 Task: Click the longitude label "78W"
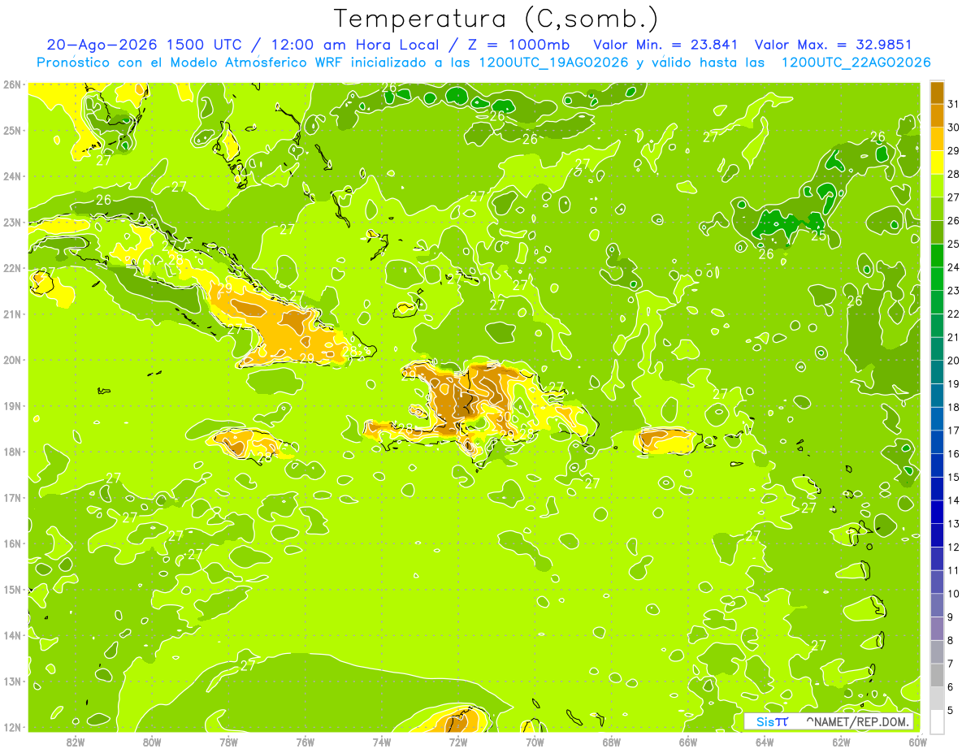click(228, 742)
